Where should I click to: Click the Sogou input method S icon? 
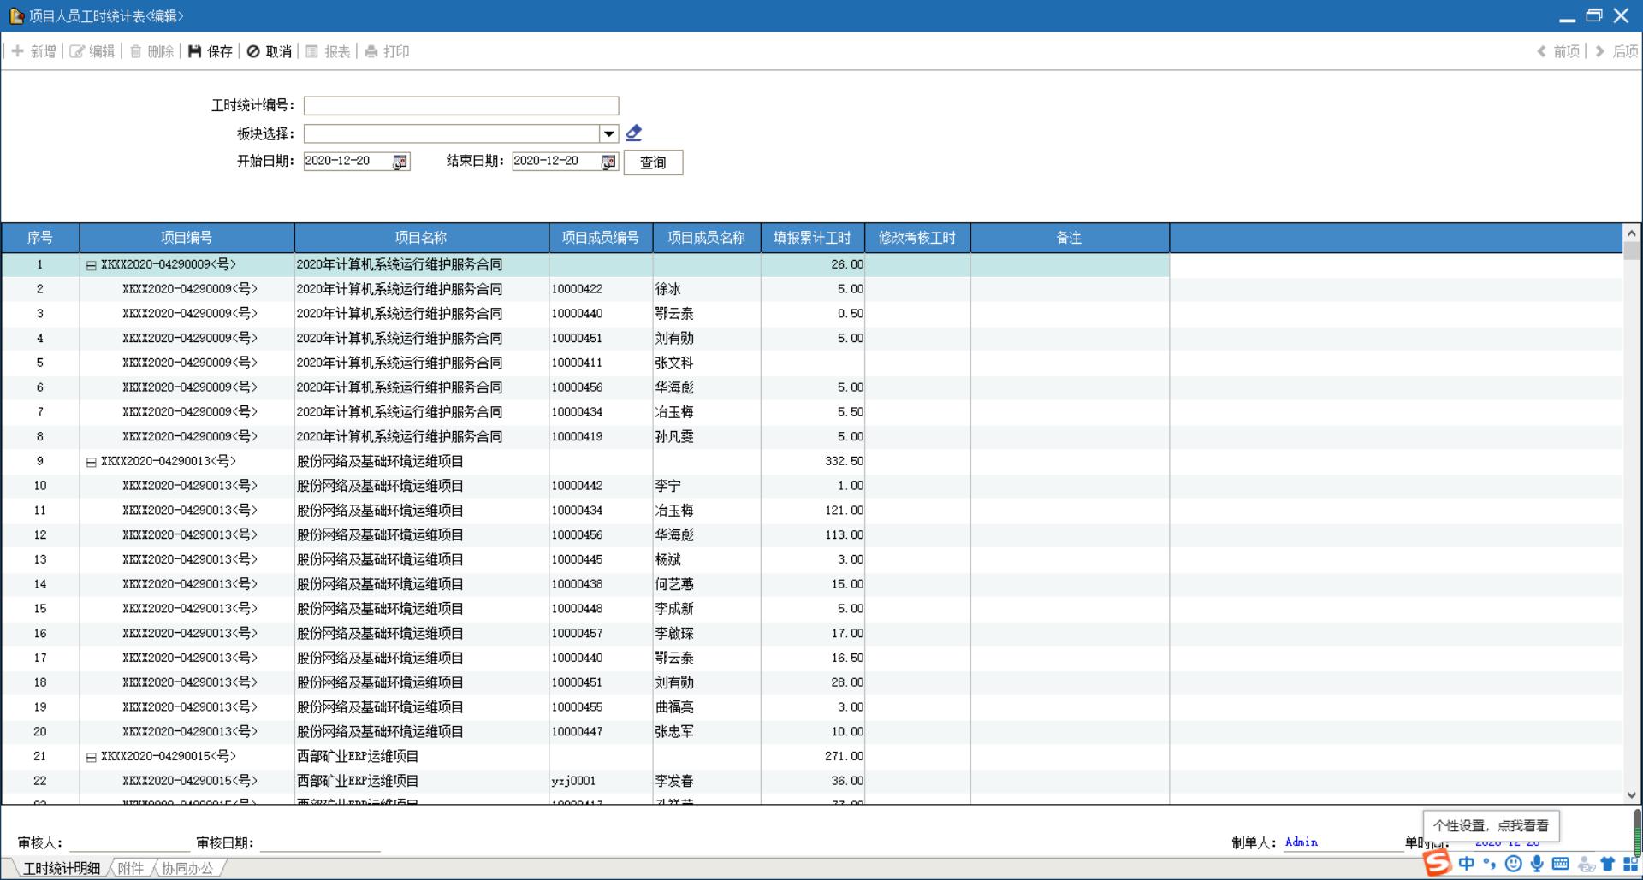tap(1438, 863)
